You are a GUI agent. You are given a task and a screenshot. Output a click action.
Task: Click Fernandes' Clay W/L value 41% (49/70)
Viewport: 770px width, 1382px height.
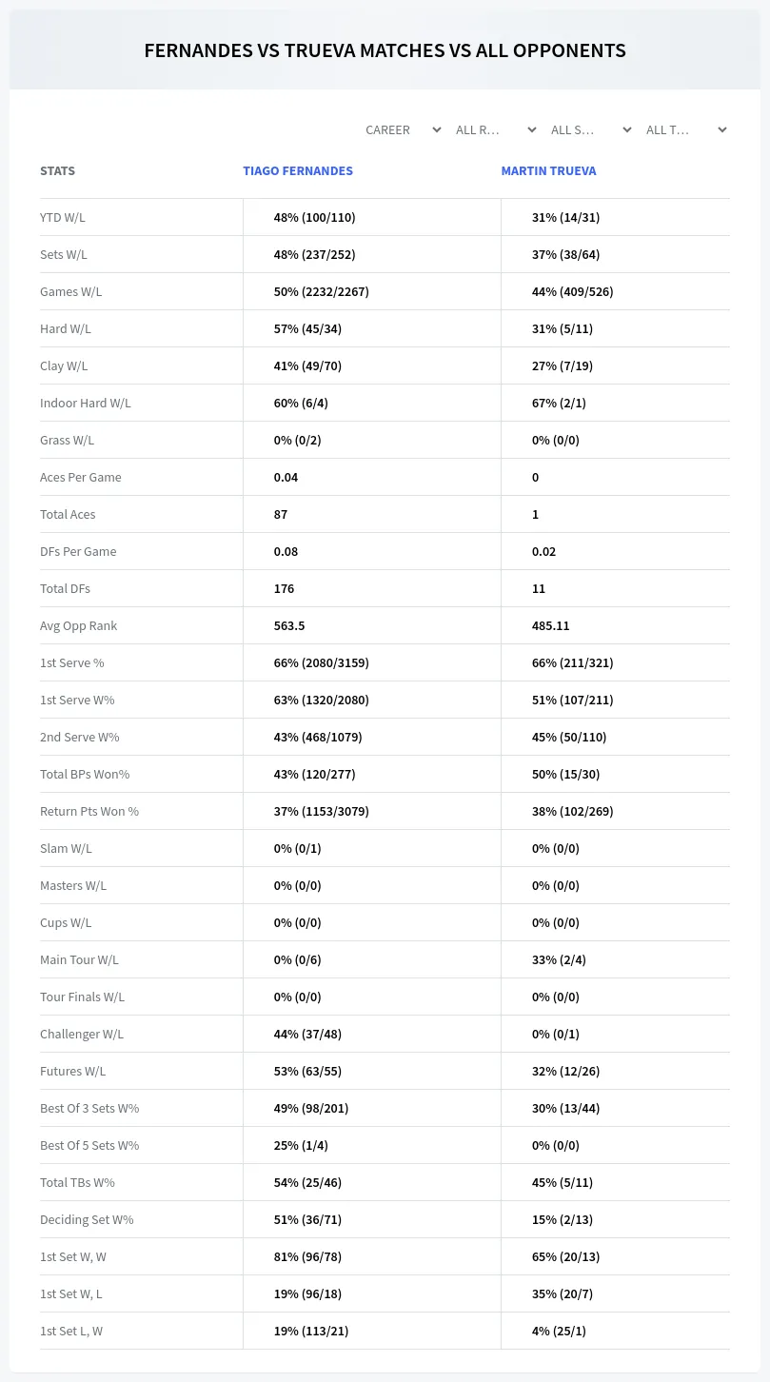pyautogui.click(x=314, y=365)
